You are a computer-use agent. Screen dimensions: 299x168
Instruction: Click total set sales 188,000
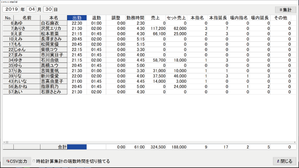(179, 147)
